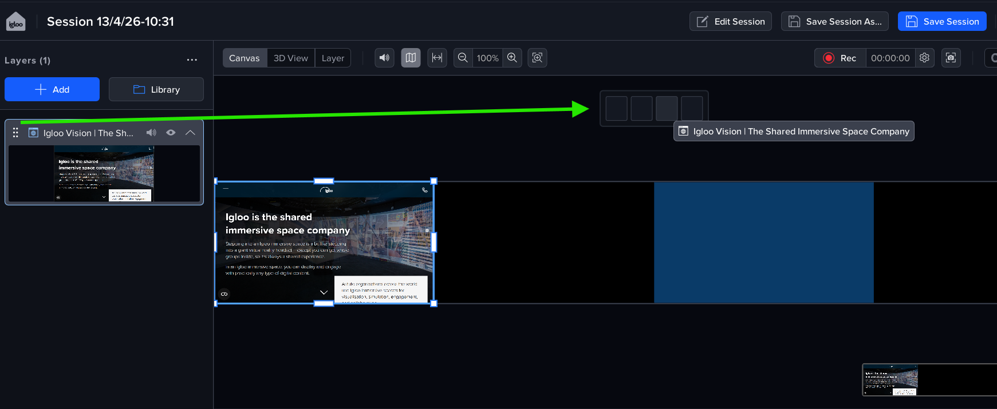Click the blue screen area on canvas
The height and width of the screenshot is (409, 997).
tap(763, 243)
